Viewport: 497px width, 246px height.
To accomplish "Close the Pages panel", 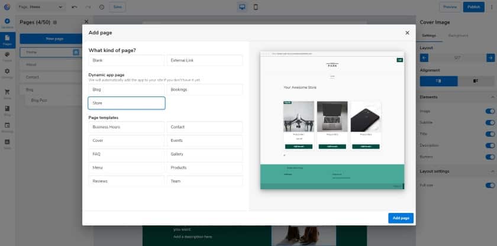I will pos(86,22).
